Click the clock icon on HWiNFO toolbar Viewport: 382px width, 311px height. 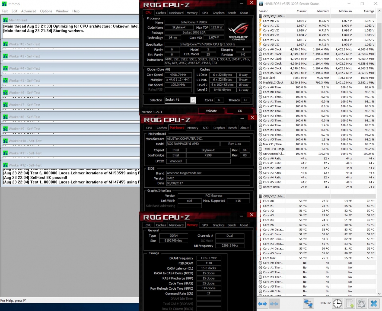(337, 304)
